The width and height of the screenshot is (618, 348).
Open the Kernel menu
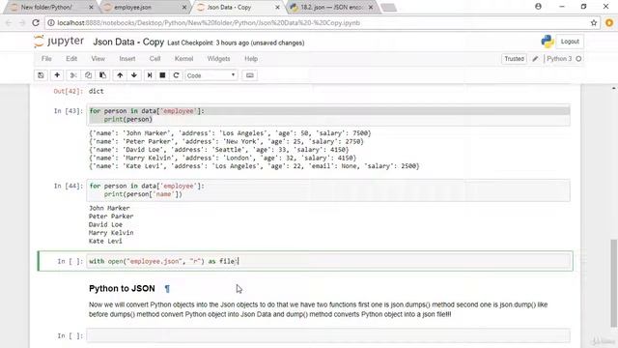[x=184, y=59]
